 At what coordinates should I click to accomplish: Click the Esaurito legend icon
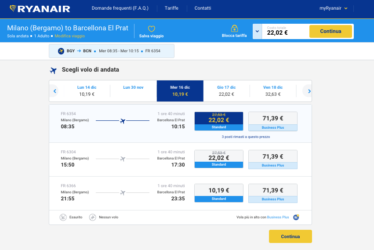point(63,217)
